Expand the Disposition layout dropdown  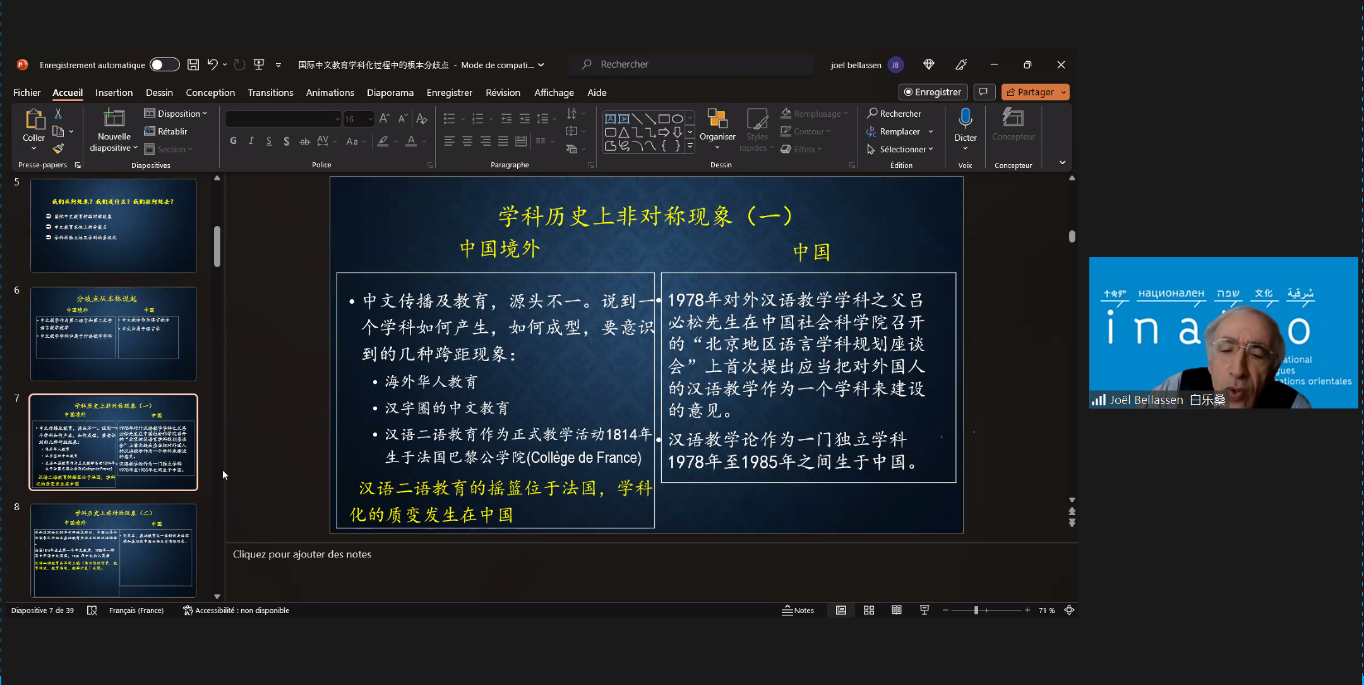coord(176,114)
